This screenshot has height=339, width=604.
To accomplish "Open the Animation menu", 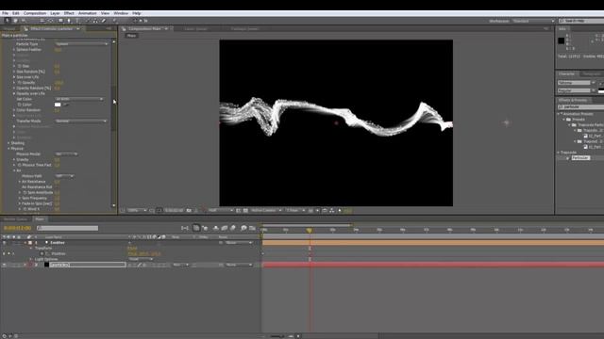I will 88,13.
